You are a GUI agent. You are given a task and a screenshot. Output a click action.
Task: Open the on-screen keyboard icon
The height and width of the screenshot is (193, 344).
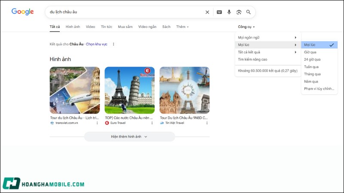coord(219,12)
